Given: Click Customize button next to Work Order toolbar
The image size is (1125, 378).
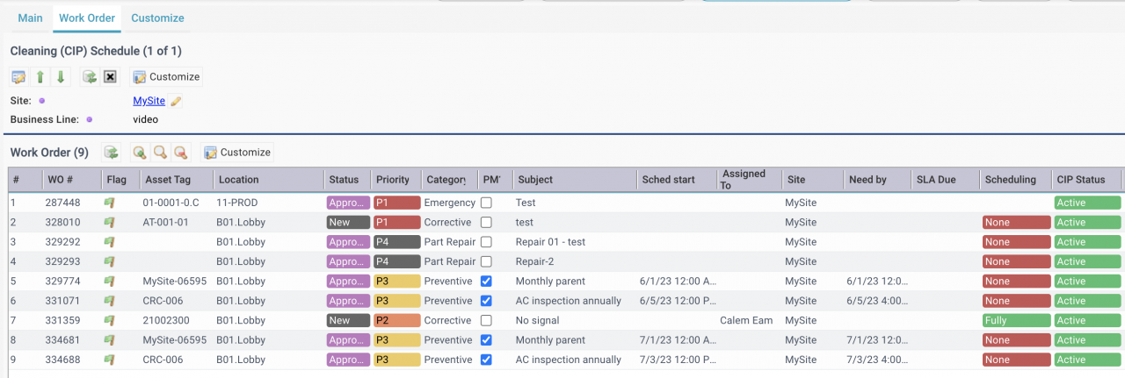Looking at the screenshot, I should [237, 153].
